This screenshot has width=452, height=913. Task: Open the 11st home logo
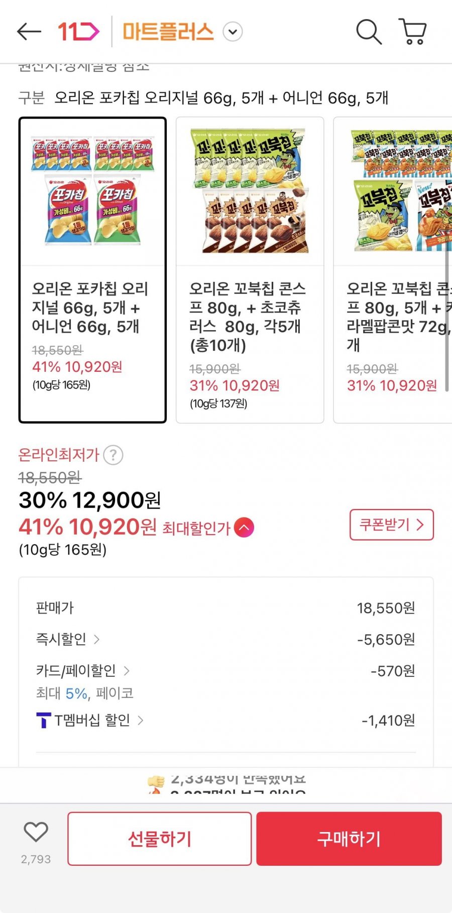(78, 32)
